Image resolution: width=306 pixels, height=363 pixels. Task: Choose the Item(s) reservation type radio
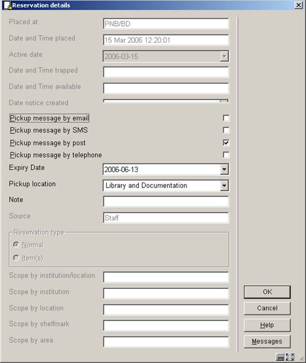click(16, 257)
